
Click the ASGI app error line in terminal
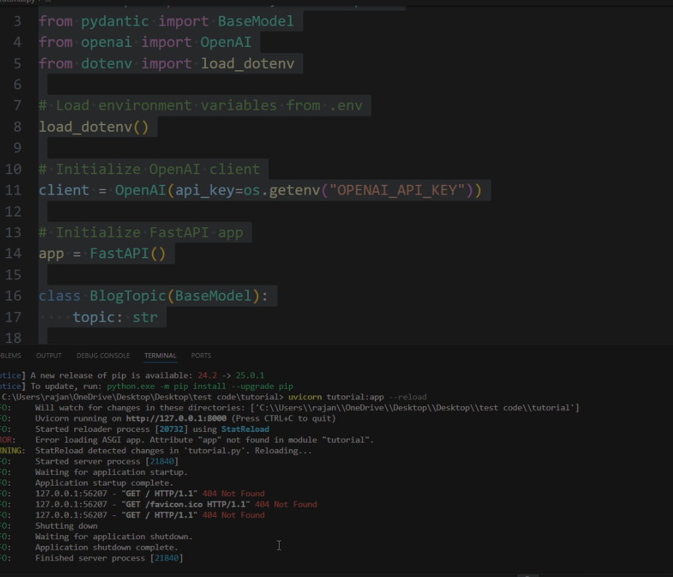[x=199, y=439]
